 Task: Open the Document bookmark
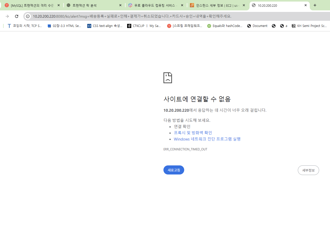(257, 26)
